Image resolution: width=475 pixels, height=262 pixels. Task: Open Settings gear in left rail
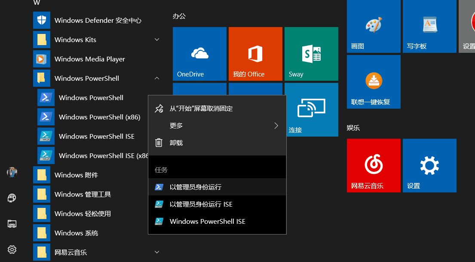12,250
